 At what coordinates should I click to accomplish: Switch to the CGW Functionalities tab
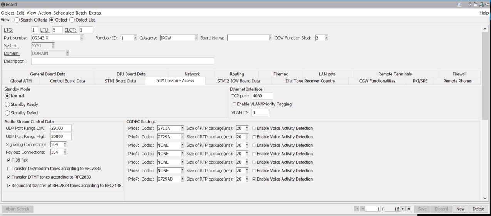click(x=377, y=81)
